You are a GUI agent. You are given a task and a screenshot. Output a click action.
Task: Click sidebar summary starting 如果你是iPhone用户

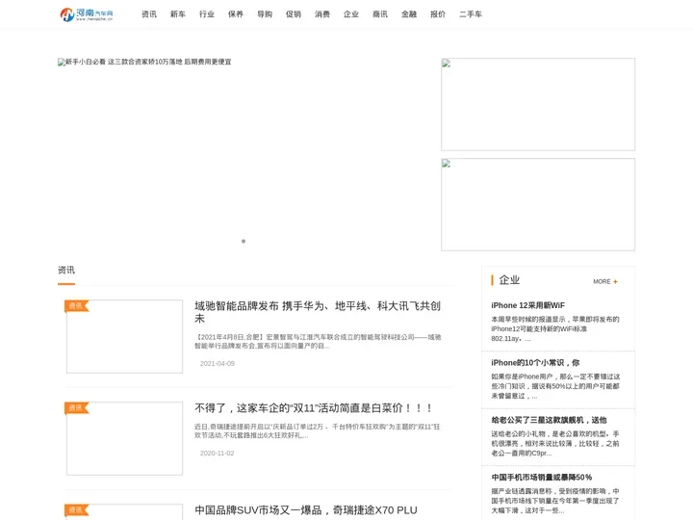coord(555,386)
